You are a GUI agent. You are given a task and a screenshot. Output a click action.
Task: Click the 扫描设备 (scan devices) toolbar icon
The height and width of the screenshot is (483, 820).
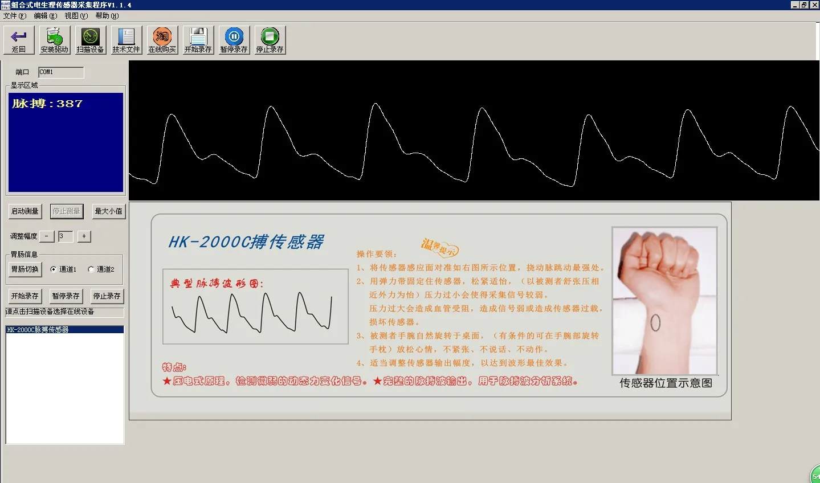pyautogui.click(x=91, y=40)
